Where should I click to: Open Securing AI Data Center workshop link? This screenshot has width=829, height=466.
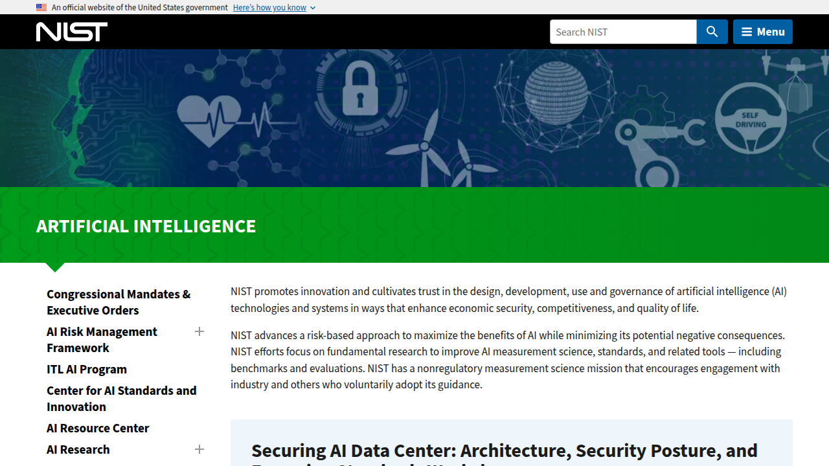(505, 453)
